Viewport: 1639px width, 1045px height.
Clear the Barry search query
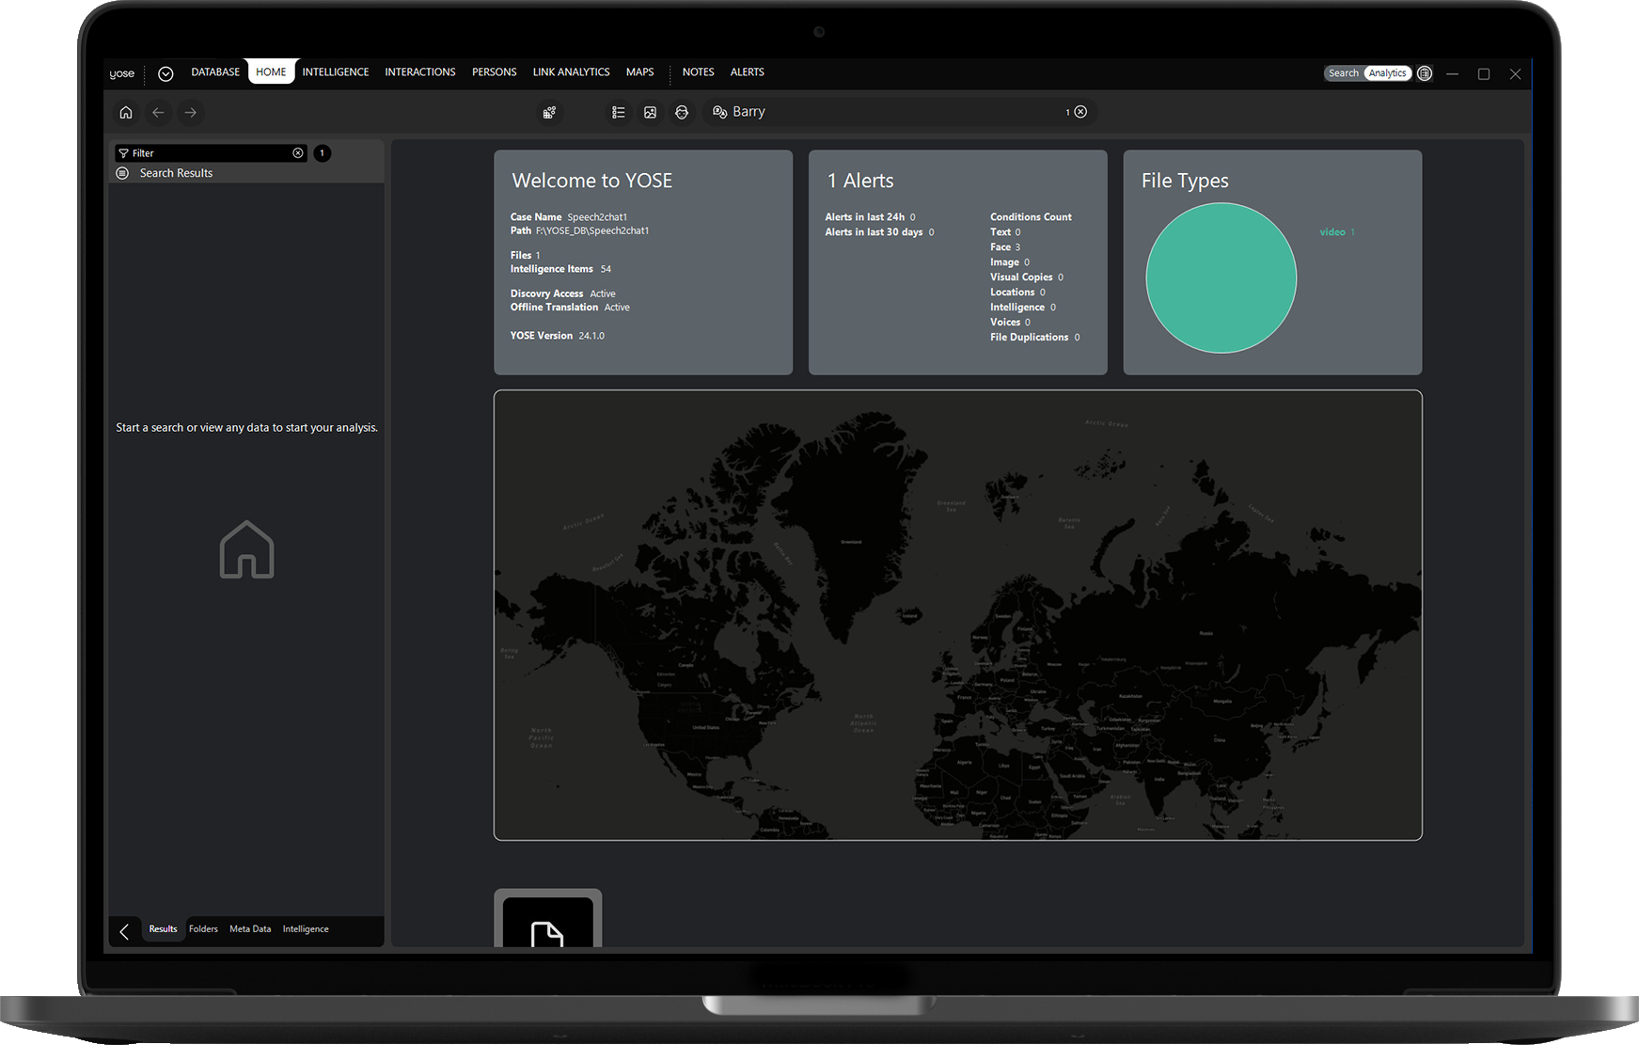[1081, 112]
